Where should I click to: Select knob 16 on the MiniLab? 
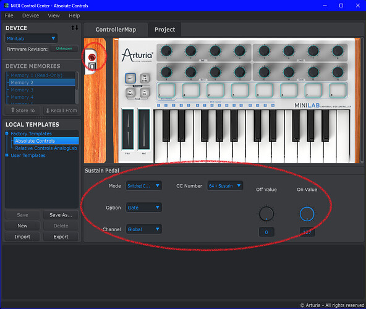pos(338,72)
